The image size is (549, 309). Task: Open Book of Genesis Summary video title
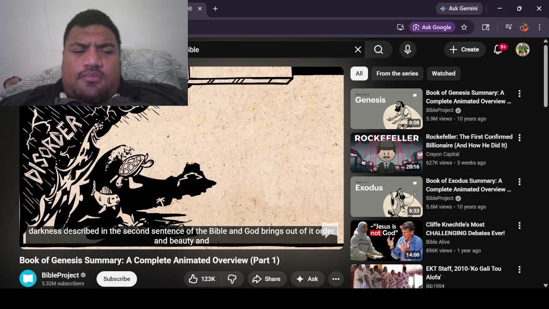point(468,97)
